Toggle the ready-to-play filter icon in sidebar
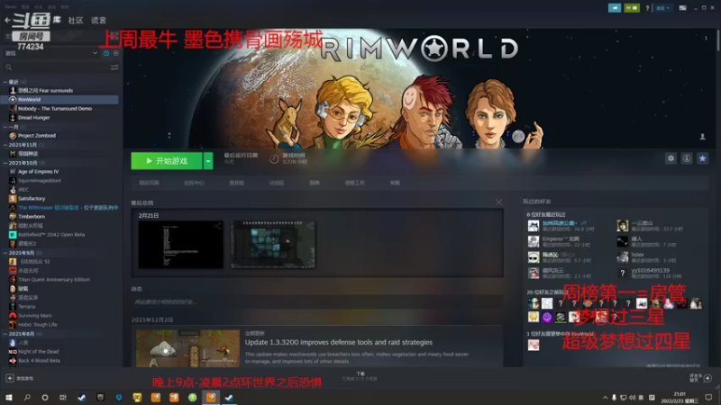Screen dimensions: 721x405 [x=116, y=53]
